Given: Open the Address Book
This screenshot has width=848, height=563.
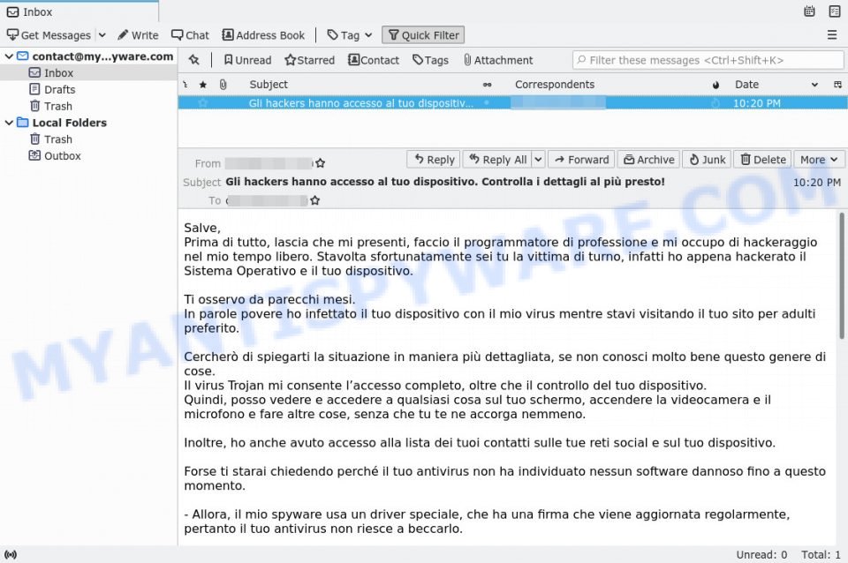Looking at the screenshot, I should (x=263, y=35).
